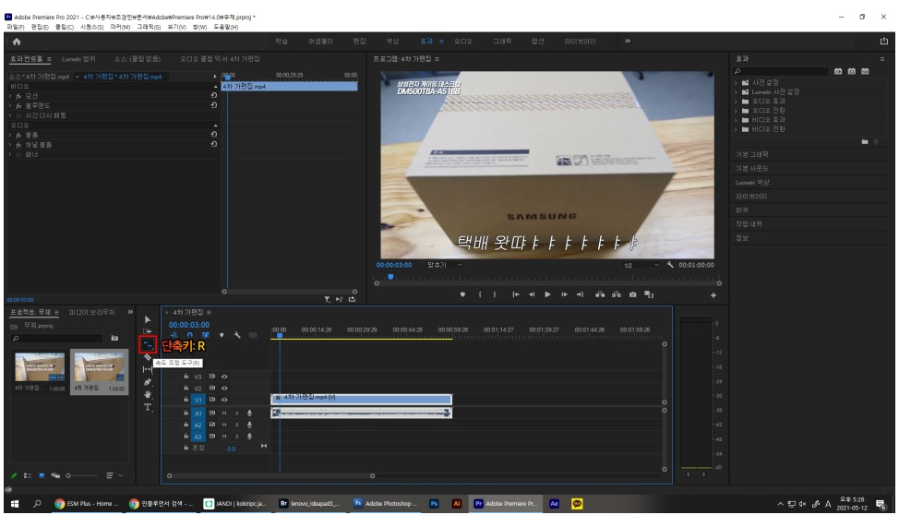Open workspace overflow chevron menu
The image size is (899, 515).
point(628,41)
